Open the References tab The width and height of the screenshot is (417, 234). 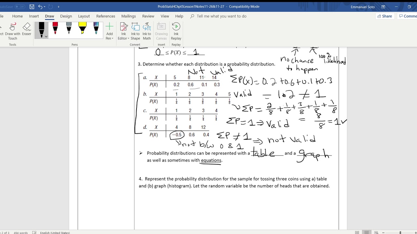point(106,16)
